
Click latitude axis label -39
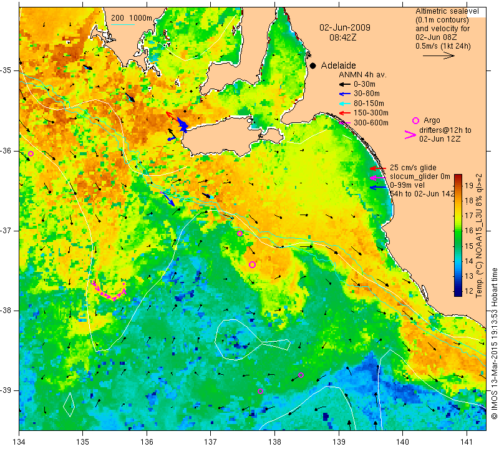(6, 390)
